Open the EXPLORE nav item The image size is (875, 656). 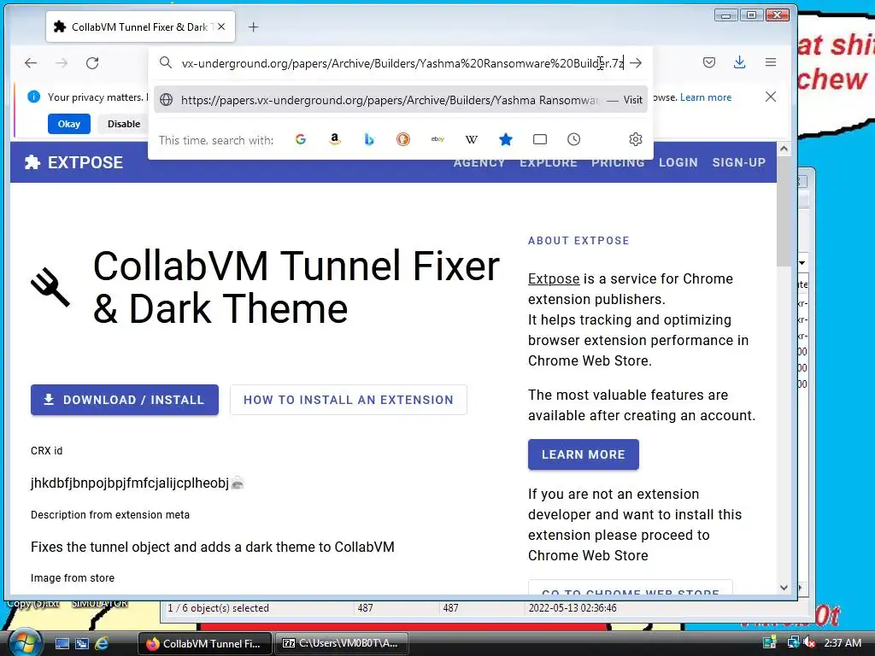[548, 162]
